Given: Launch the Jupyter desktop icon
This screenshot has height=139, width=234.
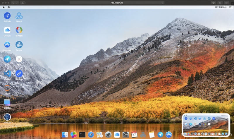Looking at the screenshot, I should [7, 88].
